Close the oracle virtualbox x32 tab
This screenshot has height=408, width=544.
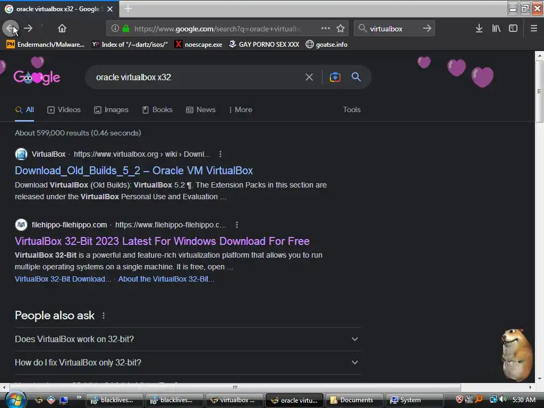tap(110, 9)
